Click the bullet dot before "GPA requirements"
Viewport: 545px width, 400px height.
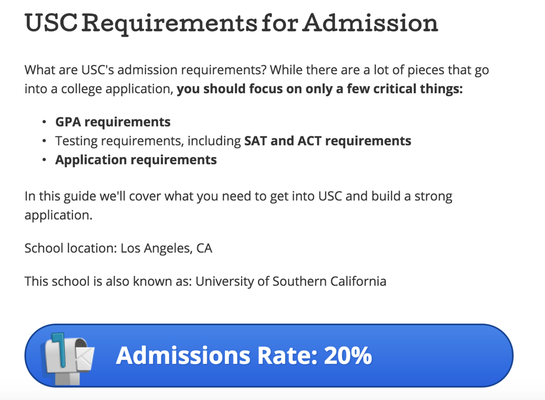pos(44,122)
